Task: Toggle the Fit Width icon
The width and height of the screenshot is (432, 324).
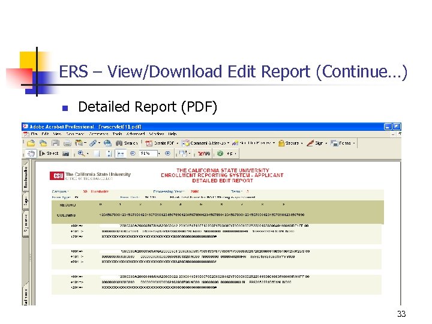Action: [x=121, y=154]
